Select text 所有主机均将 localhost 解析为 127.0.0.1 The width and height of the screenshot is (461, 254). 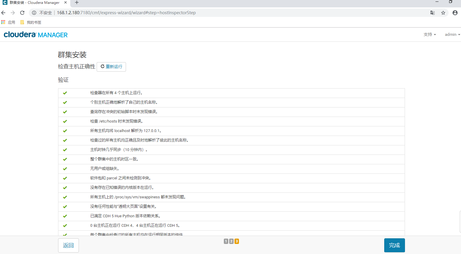click(x=126, y=131)
